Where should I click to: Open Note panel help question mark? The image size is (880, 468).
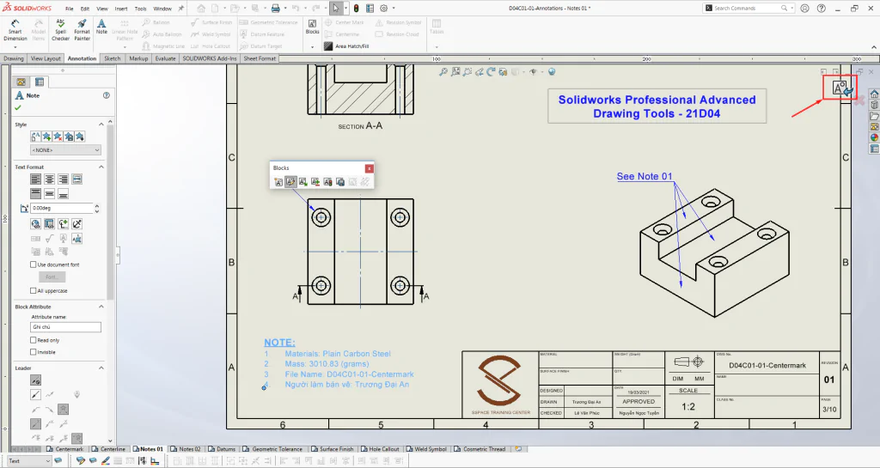coord(106,95)
